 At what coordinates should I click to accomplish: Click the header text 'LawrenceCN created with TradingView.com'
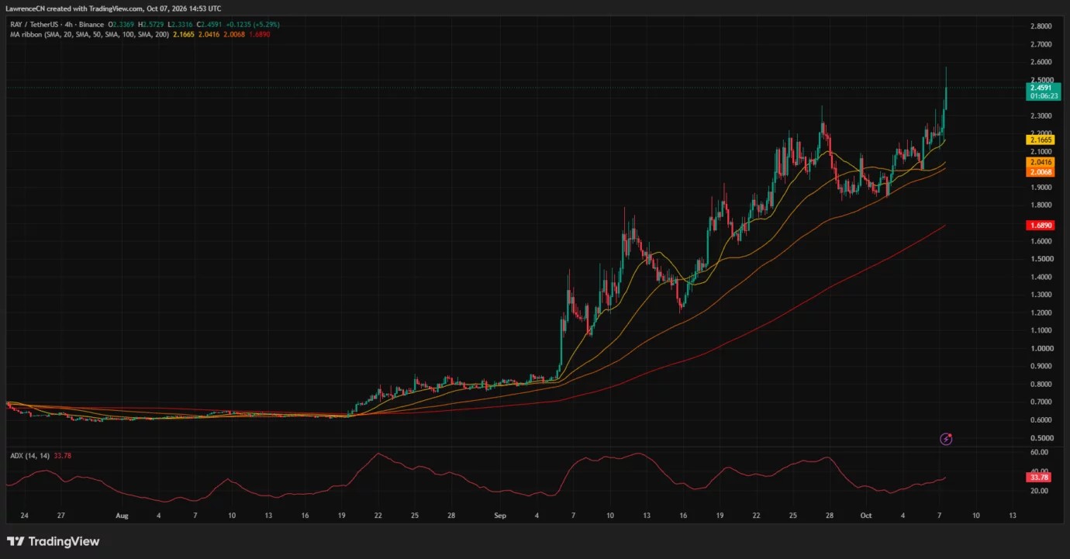pyautogui.click(x=73, y=9)
